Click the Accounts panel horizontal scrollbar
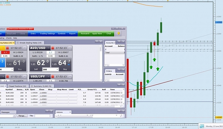The image size is (223, 129). pos(115,65)
